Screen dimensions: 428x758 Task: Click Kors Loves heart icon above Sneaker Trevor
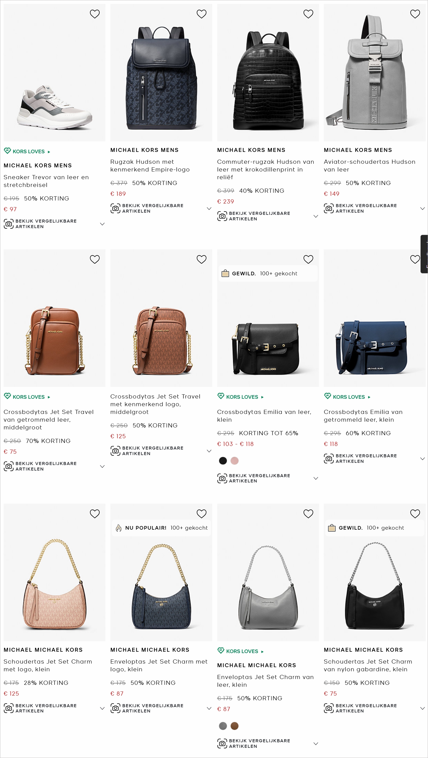7,151
